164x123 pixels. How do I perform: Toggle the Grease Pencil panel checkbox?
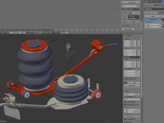(x=126, y=79)
